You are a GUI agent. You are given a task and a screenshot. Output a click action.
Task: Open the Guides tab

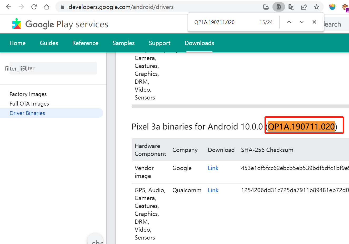pyautogui.click(x=49, y=43)
